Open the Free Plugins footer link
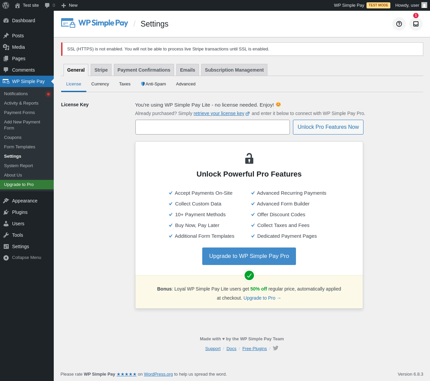The width and height of the screenshot is (430, 381). coord(255,349)
